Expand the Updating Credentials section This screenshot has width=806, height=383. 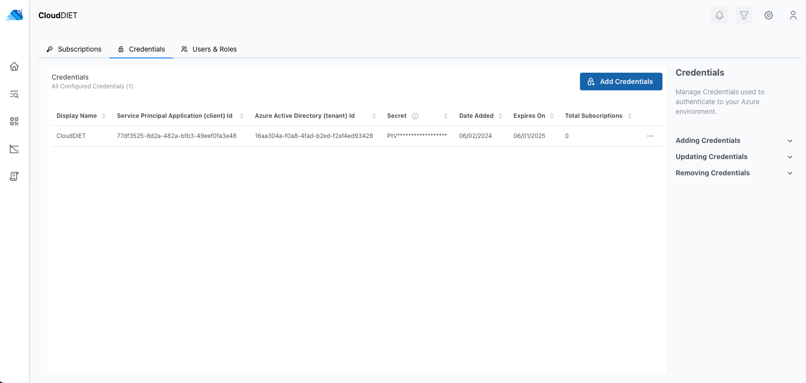(734, 157)
